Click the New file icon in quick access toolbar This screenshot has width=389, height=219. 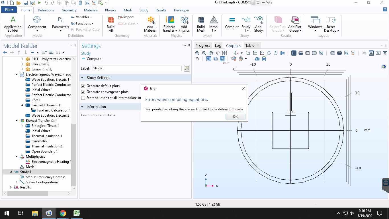[x=12, y=3]
